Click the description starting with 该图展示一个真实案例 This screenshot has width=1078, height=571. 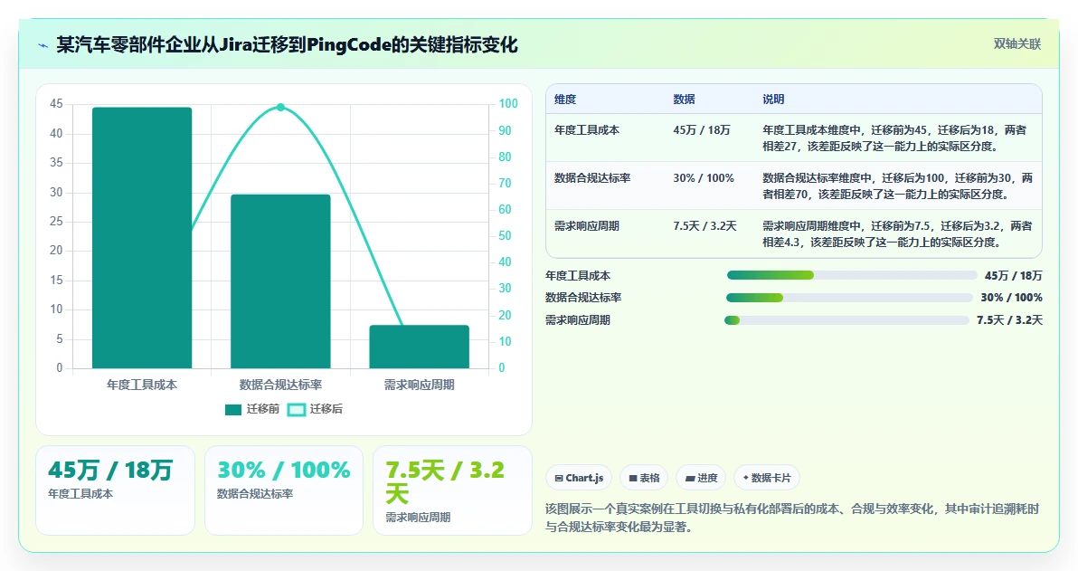pyautogui.click(x=792, y=518)
